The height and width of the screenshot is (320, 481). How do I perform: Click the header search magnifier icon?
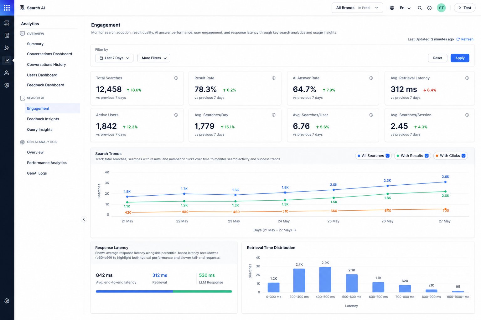(x=420, y=8)
